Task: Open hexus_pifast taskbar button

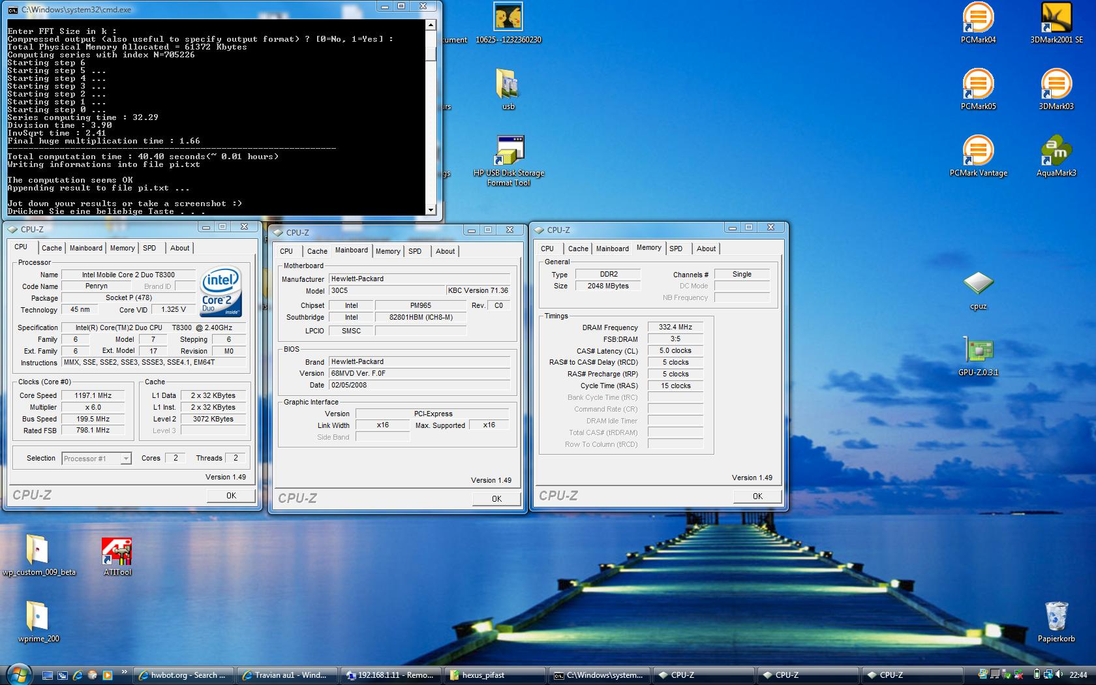Action: (496, 675)
